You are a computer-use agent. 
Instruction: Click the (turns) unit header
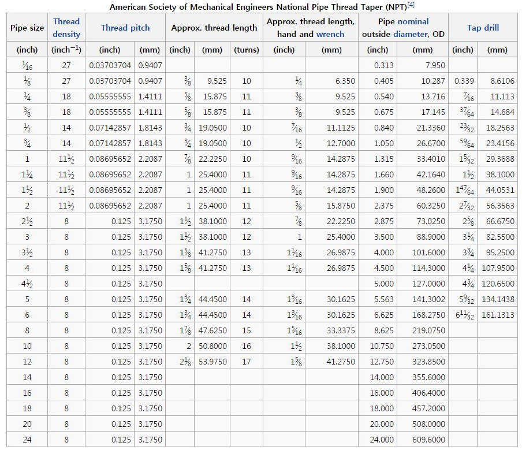pyautogui.click(x=247, y=50)
